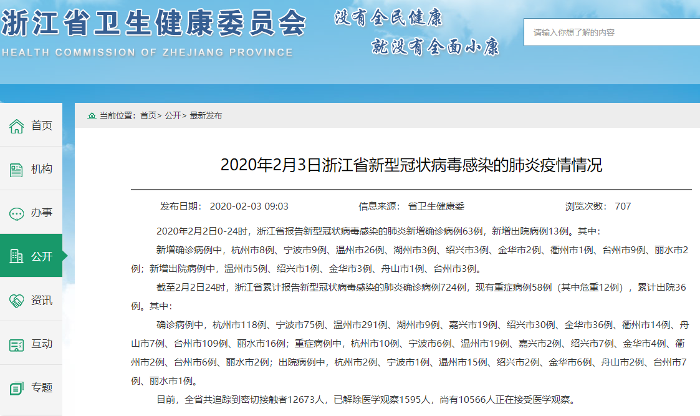Select the 办事 sidebar menu label
Screen dimensions: 700x416
point(42,213)
